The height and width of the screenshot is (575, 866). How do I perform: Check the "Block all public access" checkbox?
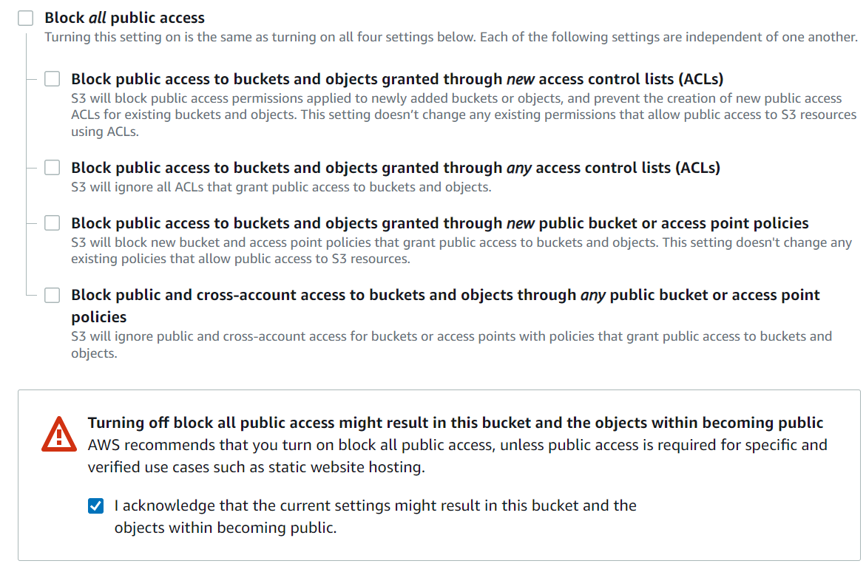(x=26, y=18)
